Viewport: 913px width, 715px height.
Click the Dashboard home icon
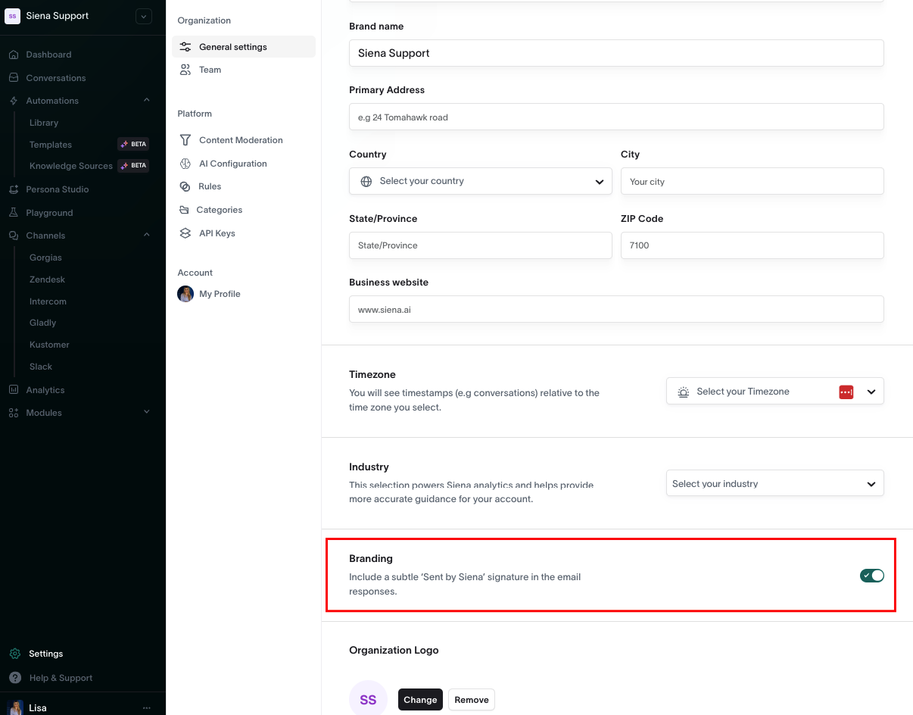14,55
